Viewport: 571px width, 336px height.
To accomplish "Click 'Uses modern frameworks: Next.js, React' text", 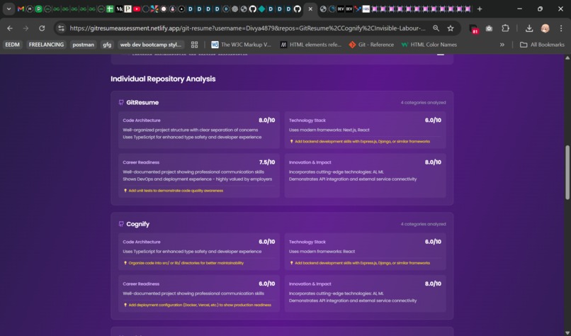I will coord(329,130).
